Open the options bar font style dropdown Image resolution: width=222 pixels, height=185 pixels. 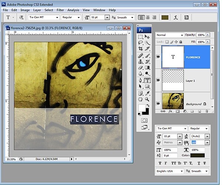coord(78,17)
